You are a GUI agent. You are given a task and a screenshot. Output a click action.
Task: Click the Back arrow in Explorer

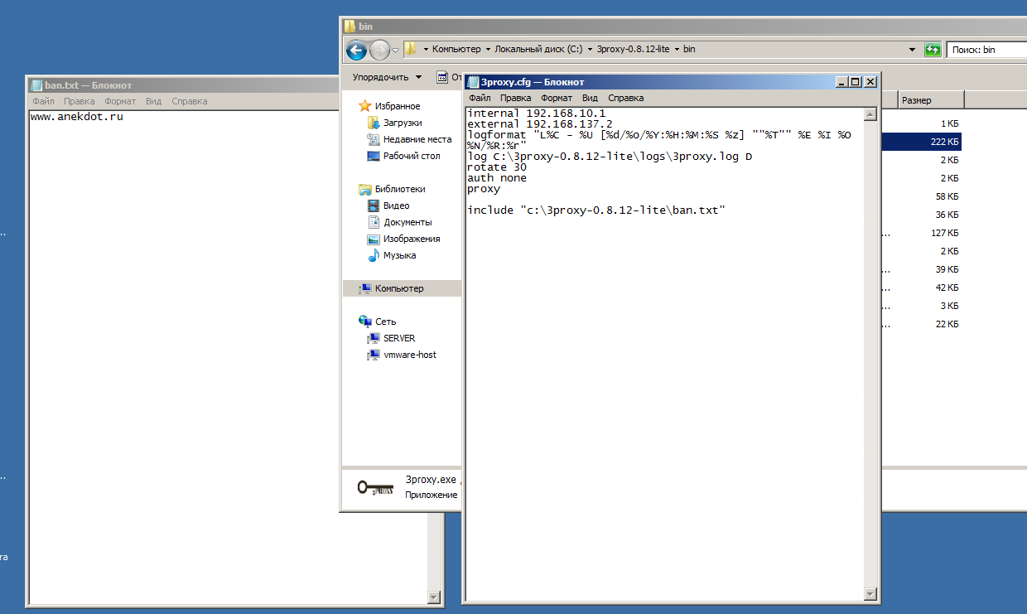pyautogui.click(x=356, y=50)
